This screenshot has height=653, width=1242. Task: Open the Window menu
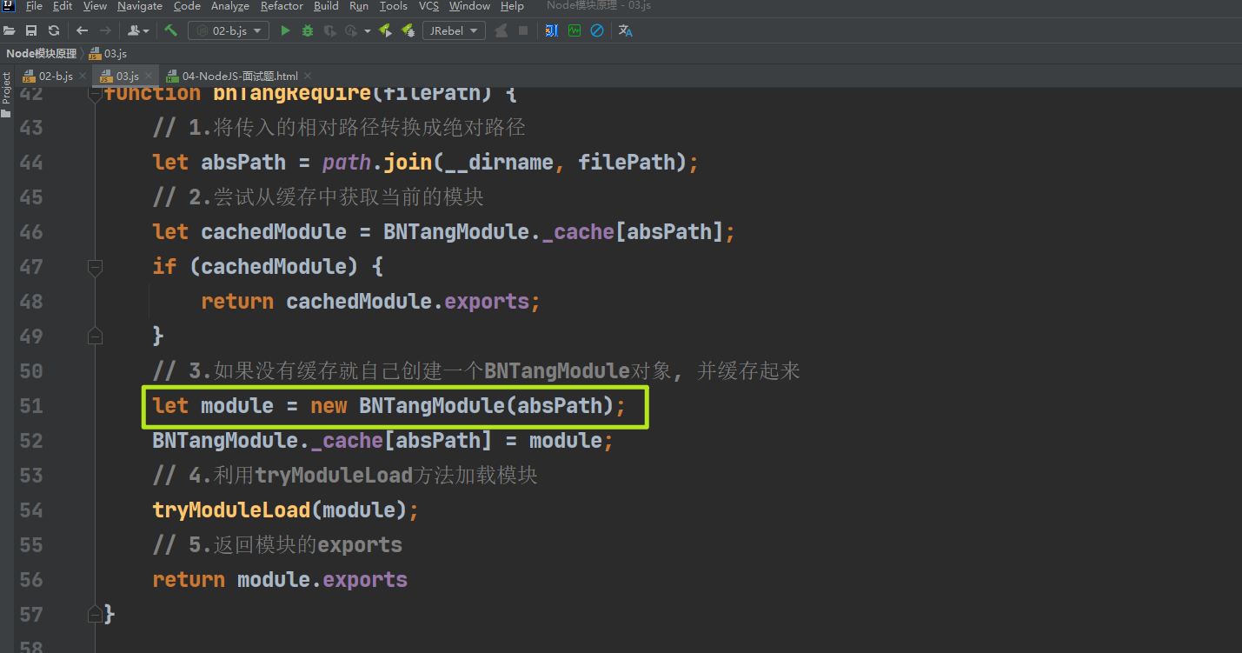click(x=469, y=6)
